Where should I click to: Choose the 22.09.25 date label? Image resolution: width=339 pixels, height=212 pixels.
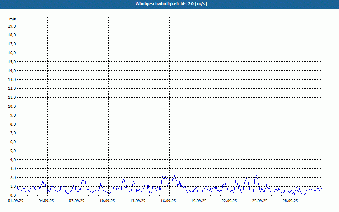pos(229,201)
